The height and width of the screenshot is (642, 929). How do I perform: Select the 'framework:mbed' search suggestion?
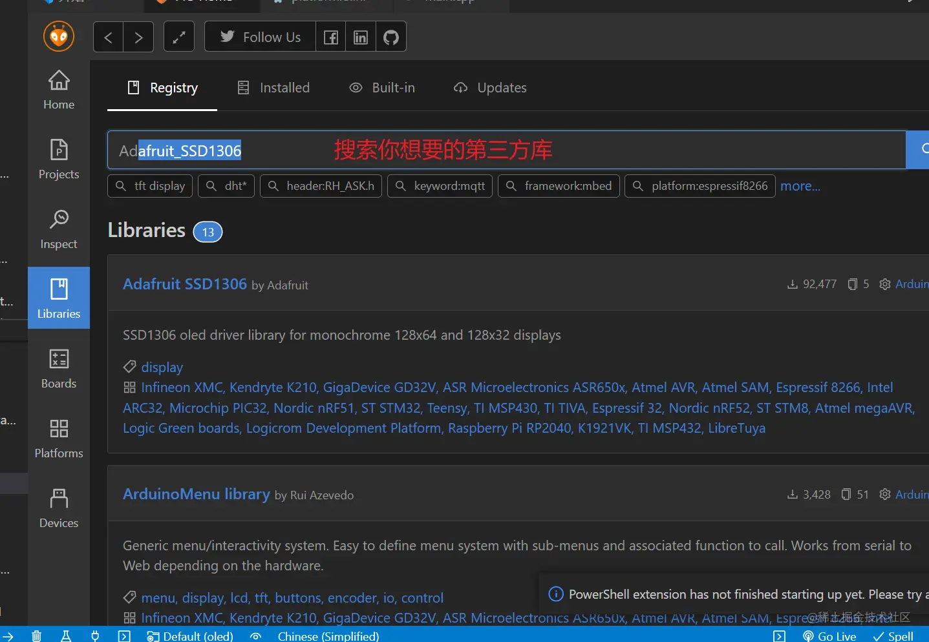559,186
